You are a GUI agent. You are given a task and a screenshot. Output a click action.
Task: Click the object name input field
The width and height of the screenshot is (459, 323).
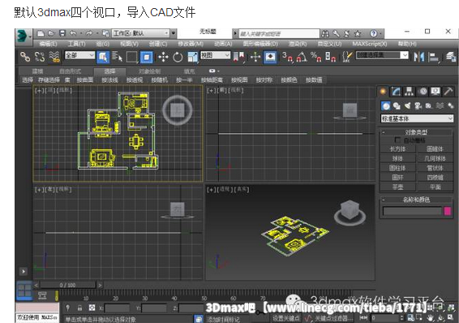pos(412,211)
